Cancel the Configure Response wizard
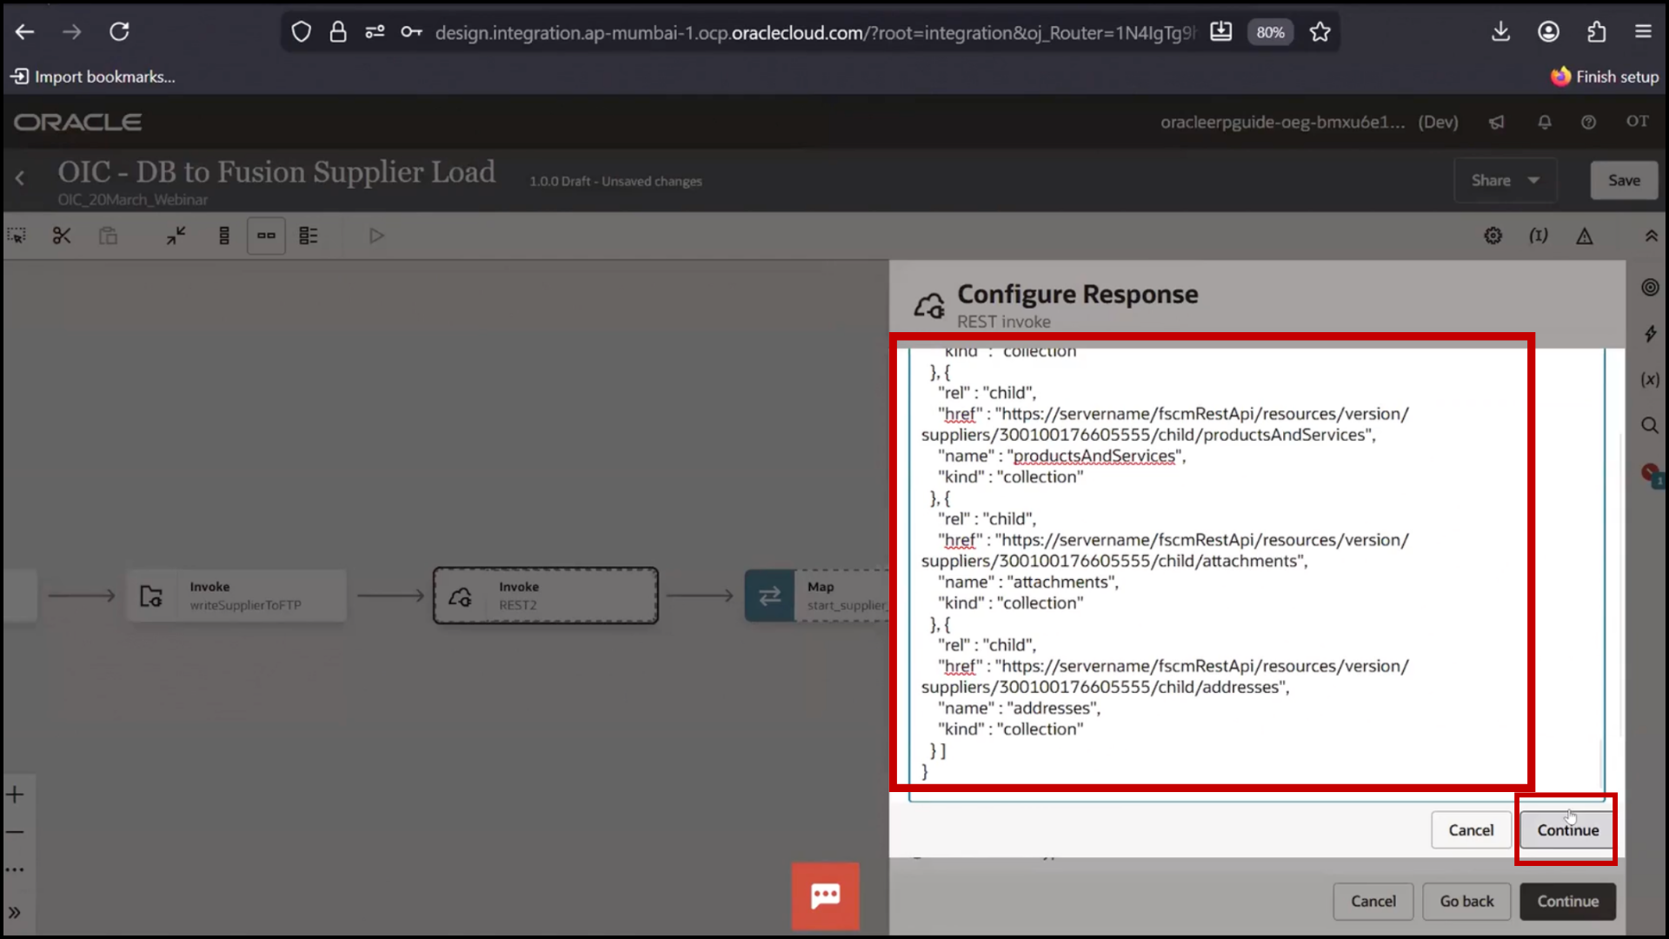Viewport: 1669px width, 939px height. [1373, 902]
